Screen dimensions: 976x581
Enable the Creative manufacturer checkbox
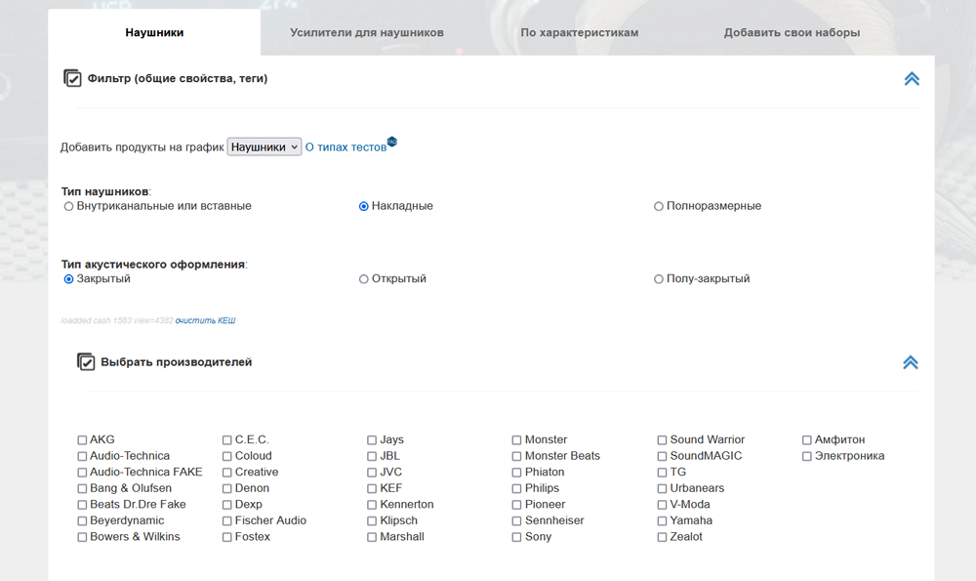227,473
